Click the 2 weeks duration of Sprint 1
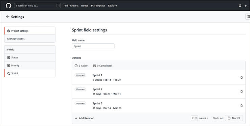The height and width of the screenshot is (126, 250). point(97,80)
